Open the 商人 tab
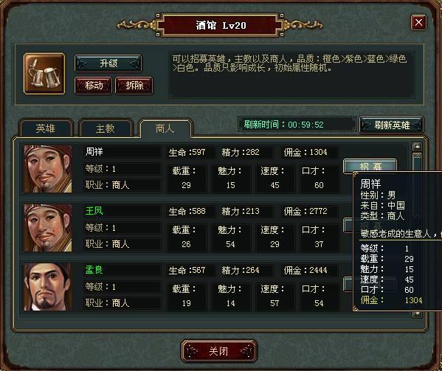This screenshot has width=442, height=371. 165,128
